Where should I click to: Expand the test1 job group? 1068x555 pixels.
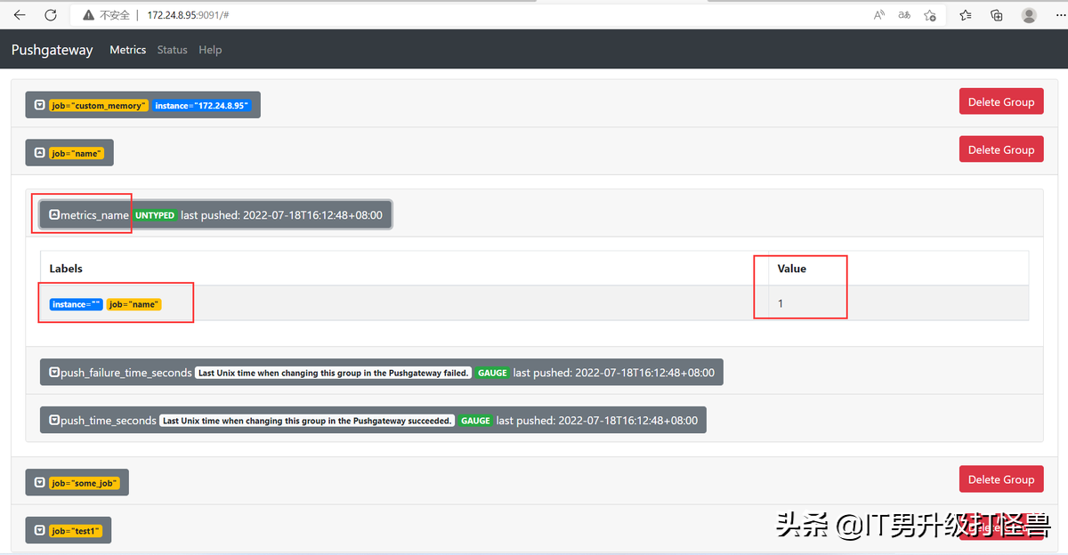point(39,531)
